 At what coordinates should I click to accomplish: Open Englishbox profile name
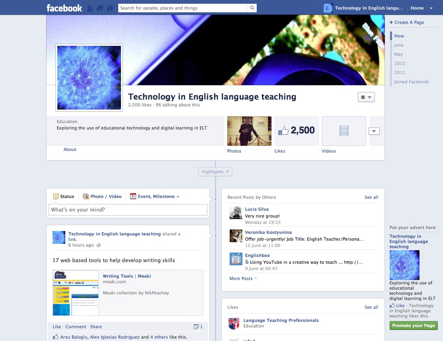click(257, 256)
